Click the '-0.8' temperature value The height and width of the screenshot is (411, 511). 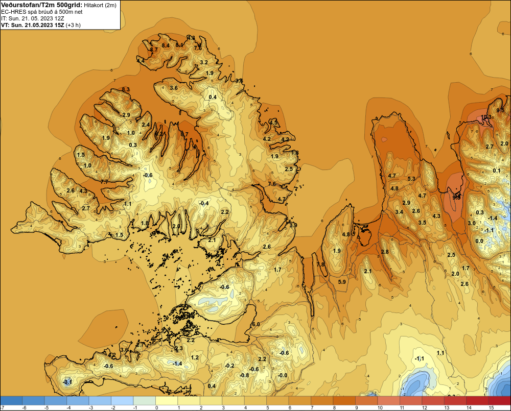244,375
